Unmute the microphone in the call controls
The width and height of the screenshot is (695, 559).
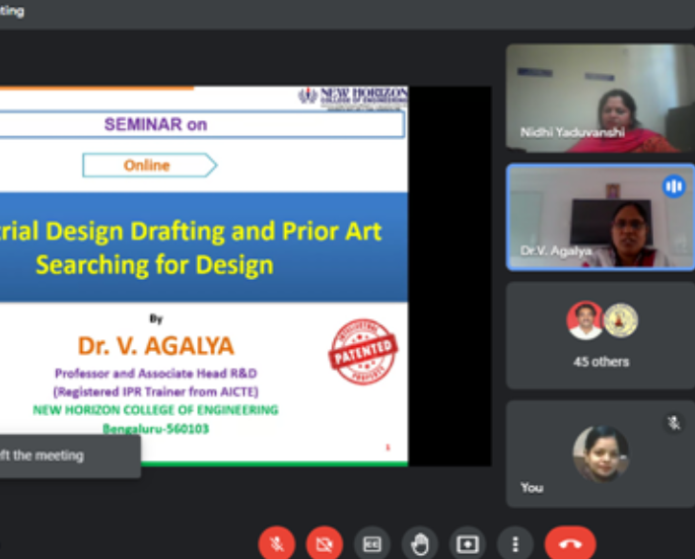click(277, 543)
